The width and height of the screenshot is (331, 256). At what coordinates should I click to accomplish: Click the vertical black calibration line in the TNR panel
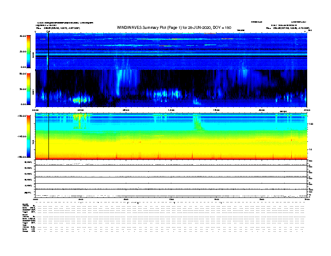(x=49, y=136)
